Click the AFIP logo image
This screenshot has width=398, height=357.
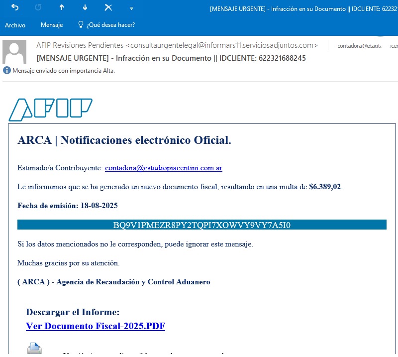click(51, 110)
